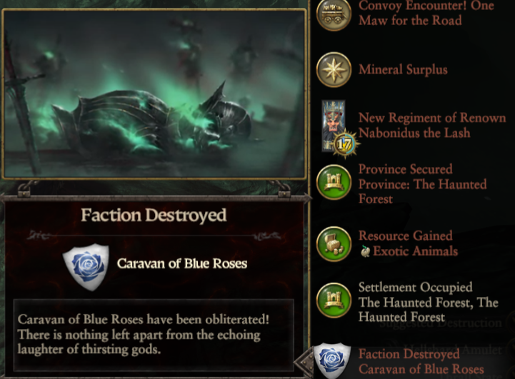Select Nabonidus the Lash unit card

(334, 126)
